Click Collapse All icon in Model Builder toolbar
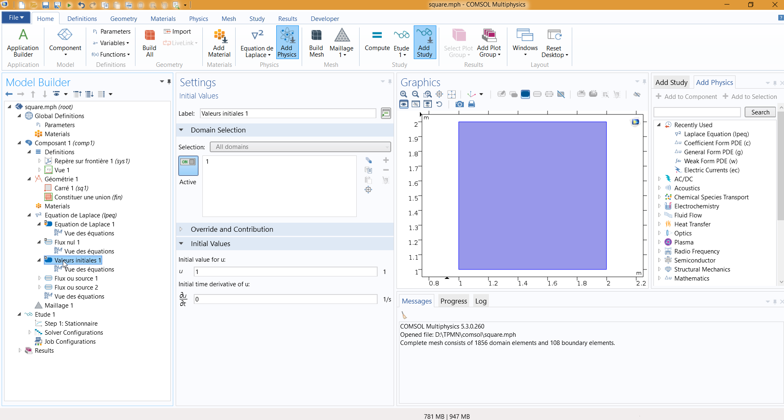Image resolution: width=784 pixels, height=420 pixels. point(78,94)
